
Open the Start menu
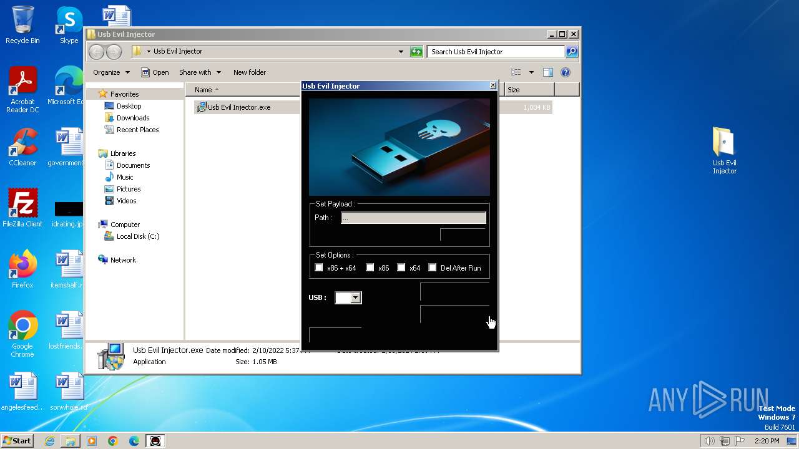pos(17,441)
